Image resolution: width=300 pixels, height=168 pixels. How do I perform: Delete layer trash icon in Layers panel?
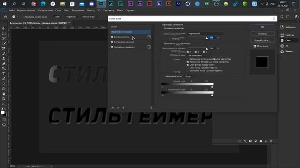pos(271,141)
